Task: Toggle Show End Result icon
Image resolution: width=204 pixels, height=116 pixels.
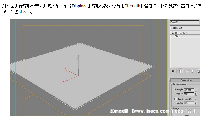Action: tap(180, 71)
